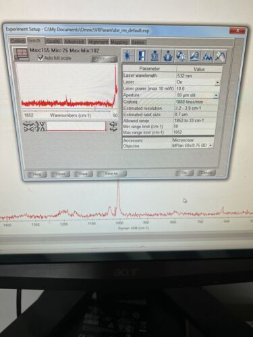Click the live display mode icon beside Max/Min
Screen dimensions: 253x337
click(21, 54)
